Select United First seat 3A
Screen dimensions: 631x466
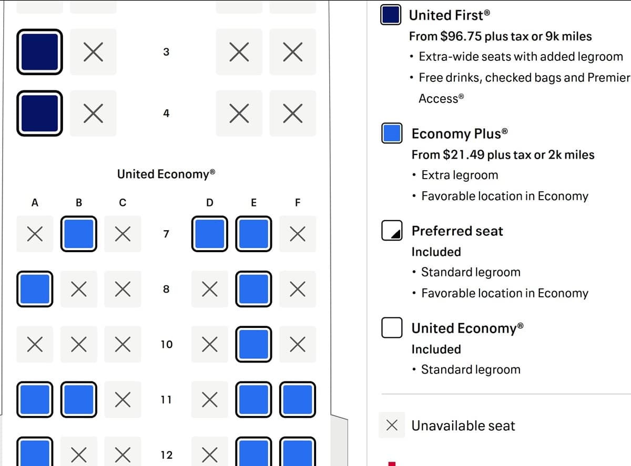[39, 51]
